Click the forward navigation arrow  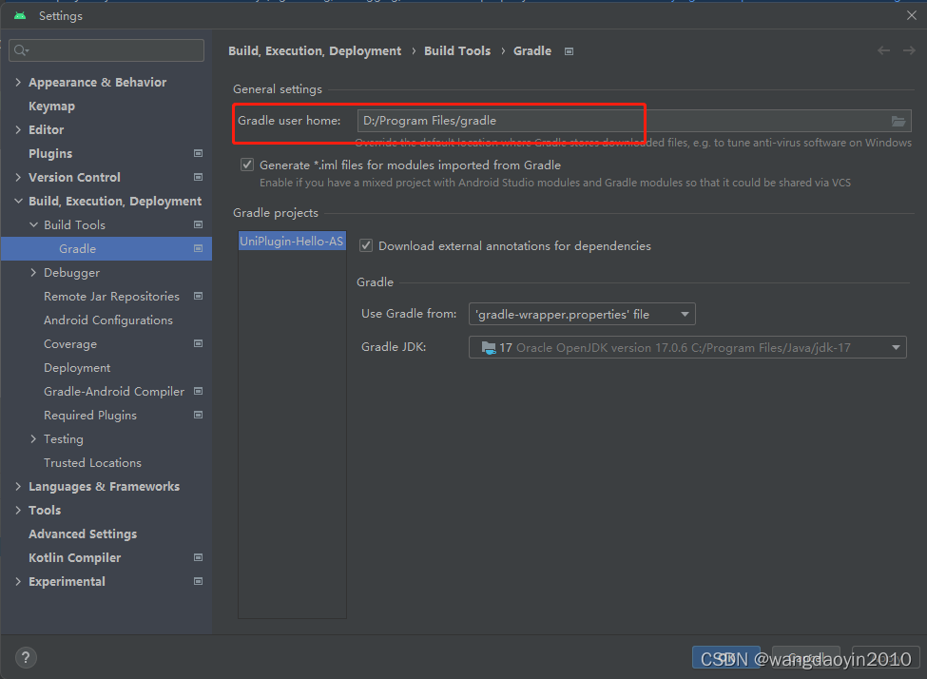click(x=909, y=50)
